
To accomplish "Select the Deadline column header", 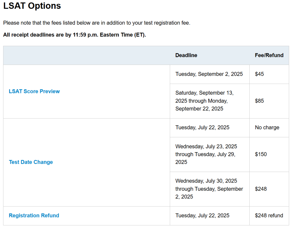I will (186, 55).
